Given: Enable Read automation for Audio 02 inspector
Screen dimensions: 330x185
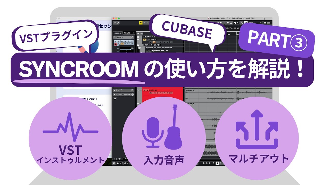Looking at the screenshot, I should pos(122,41).
